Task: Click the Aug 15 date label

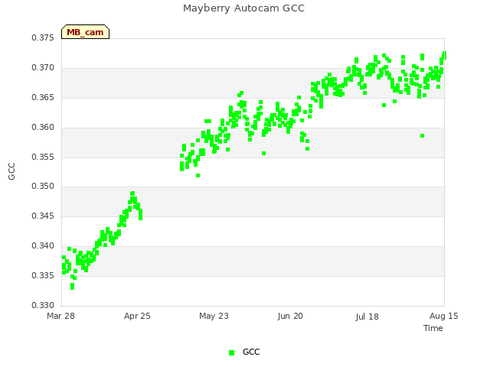Action: tap(444, 316)
